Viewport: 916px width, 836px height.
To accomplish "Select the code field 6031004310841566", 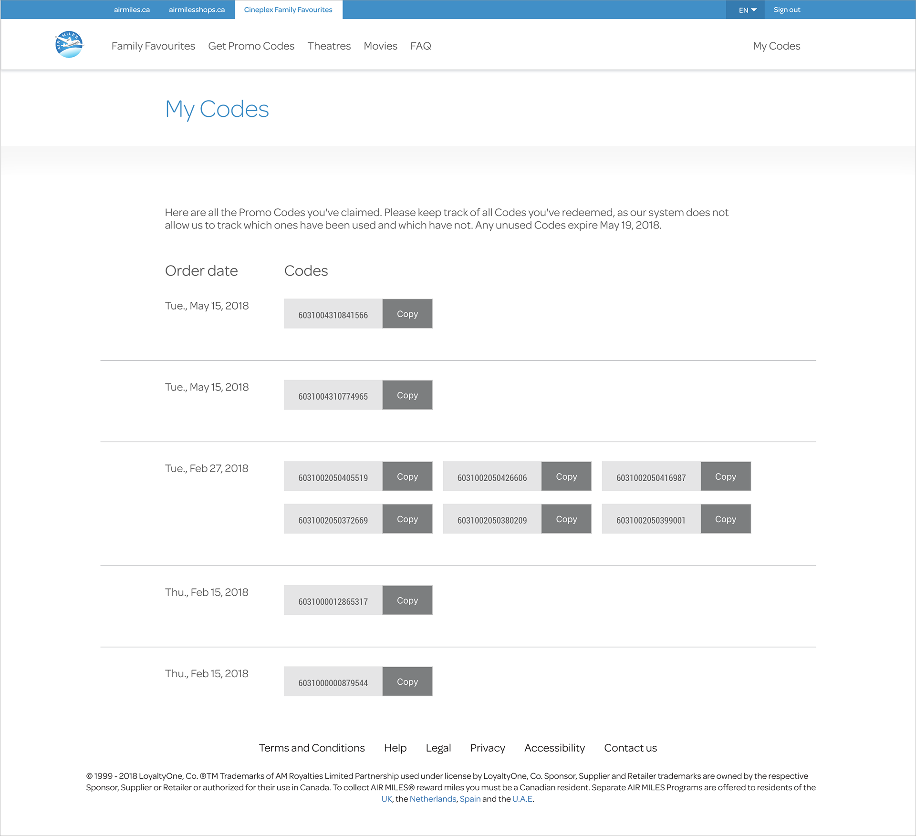I will pos(333,314).
